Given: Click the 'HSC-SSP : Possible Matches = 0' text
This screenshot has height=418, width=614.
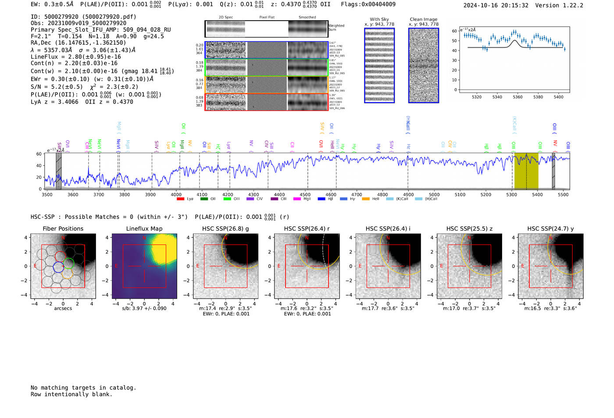Looking at the screenshot, I should tap(82, 217).
